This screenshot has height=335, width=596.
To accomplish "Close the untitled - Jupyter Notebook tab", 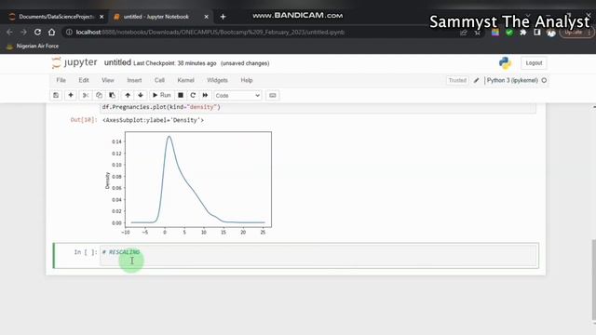I will pos(207,17).
